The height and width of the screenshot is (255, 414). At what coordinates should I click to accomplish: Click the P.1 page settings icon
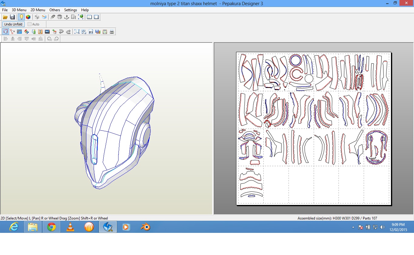pos(91,32)
